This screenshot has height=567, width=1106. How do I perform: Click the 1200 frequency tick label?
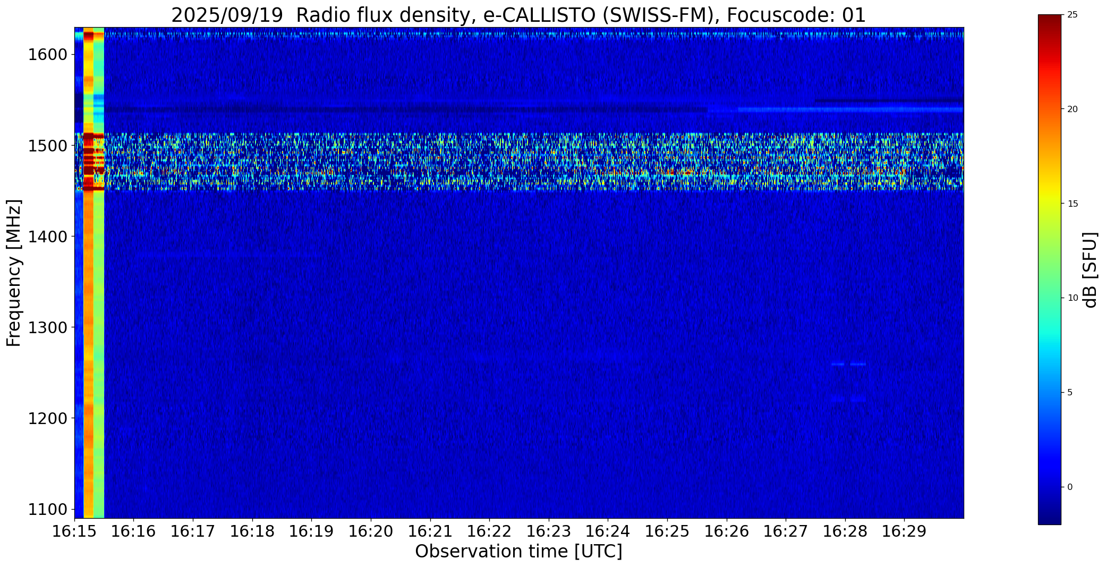pos(48,418)
